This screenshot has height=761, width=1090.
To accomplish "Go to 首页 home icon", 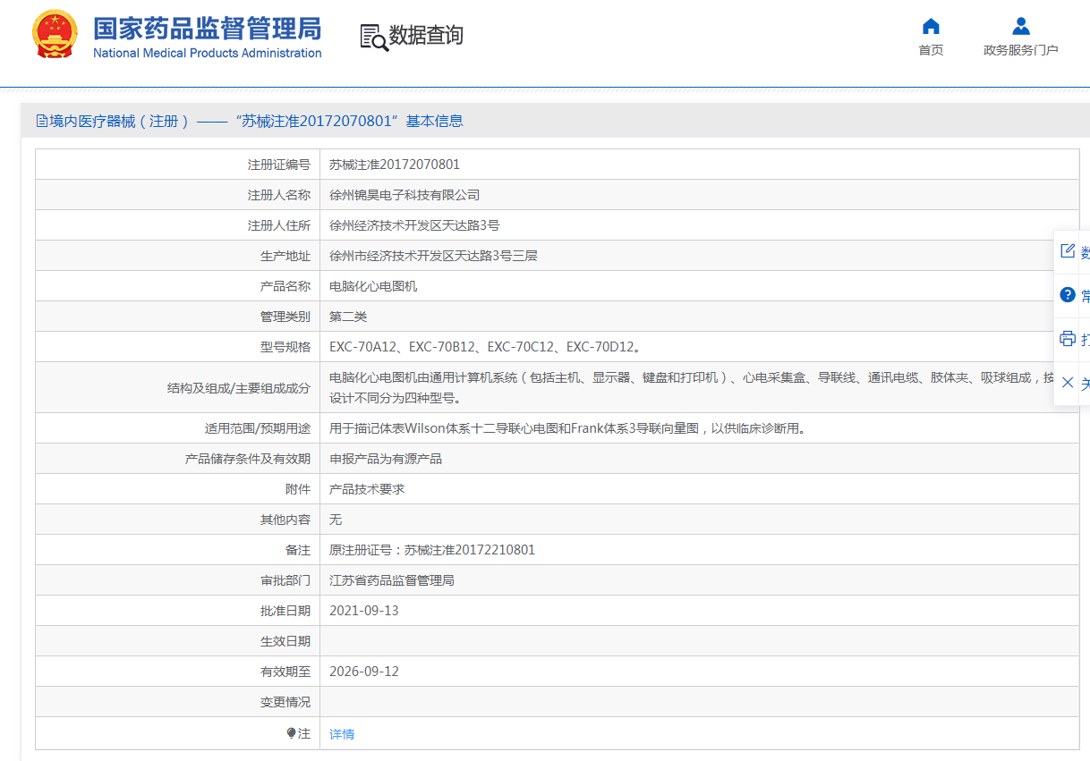I will [931, 26].
